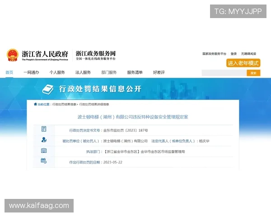
Task: Open the 无障碍阅读 accessibility link
Action: [x=248, y=54]
